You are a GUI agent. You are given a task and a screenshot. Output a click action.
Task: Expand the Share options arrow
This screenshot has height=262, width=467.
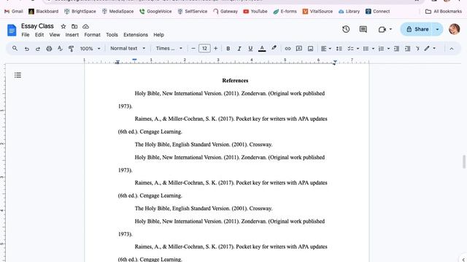click(x=438, y=29)
